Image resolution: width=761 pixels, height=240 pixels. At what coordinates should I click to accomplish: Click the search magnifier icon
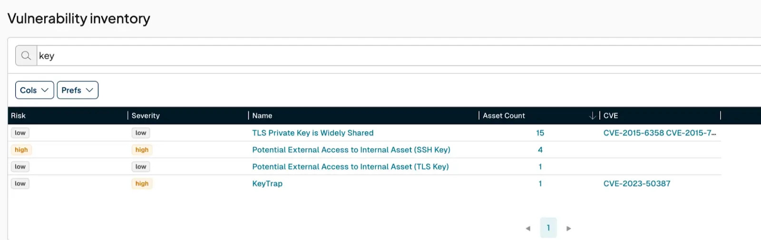click(26, 56)
